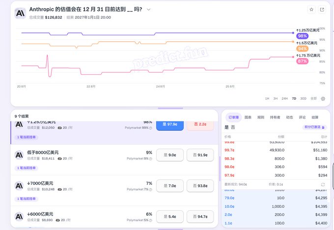Open the share/external link icon

tap(322, 9)
